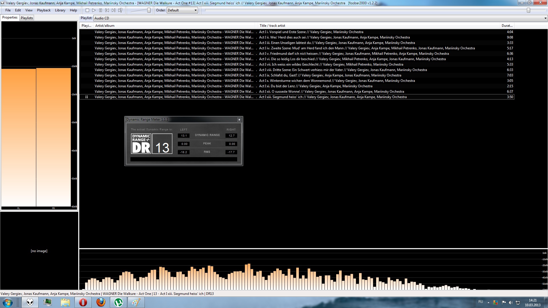
Task: Sort by Artist/album column header
Action: coord(174,26)
